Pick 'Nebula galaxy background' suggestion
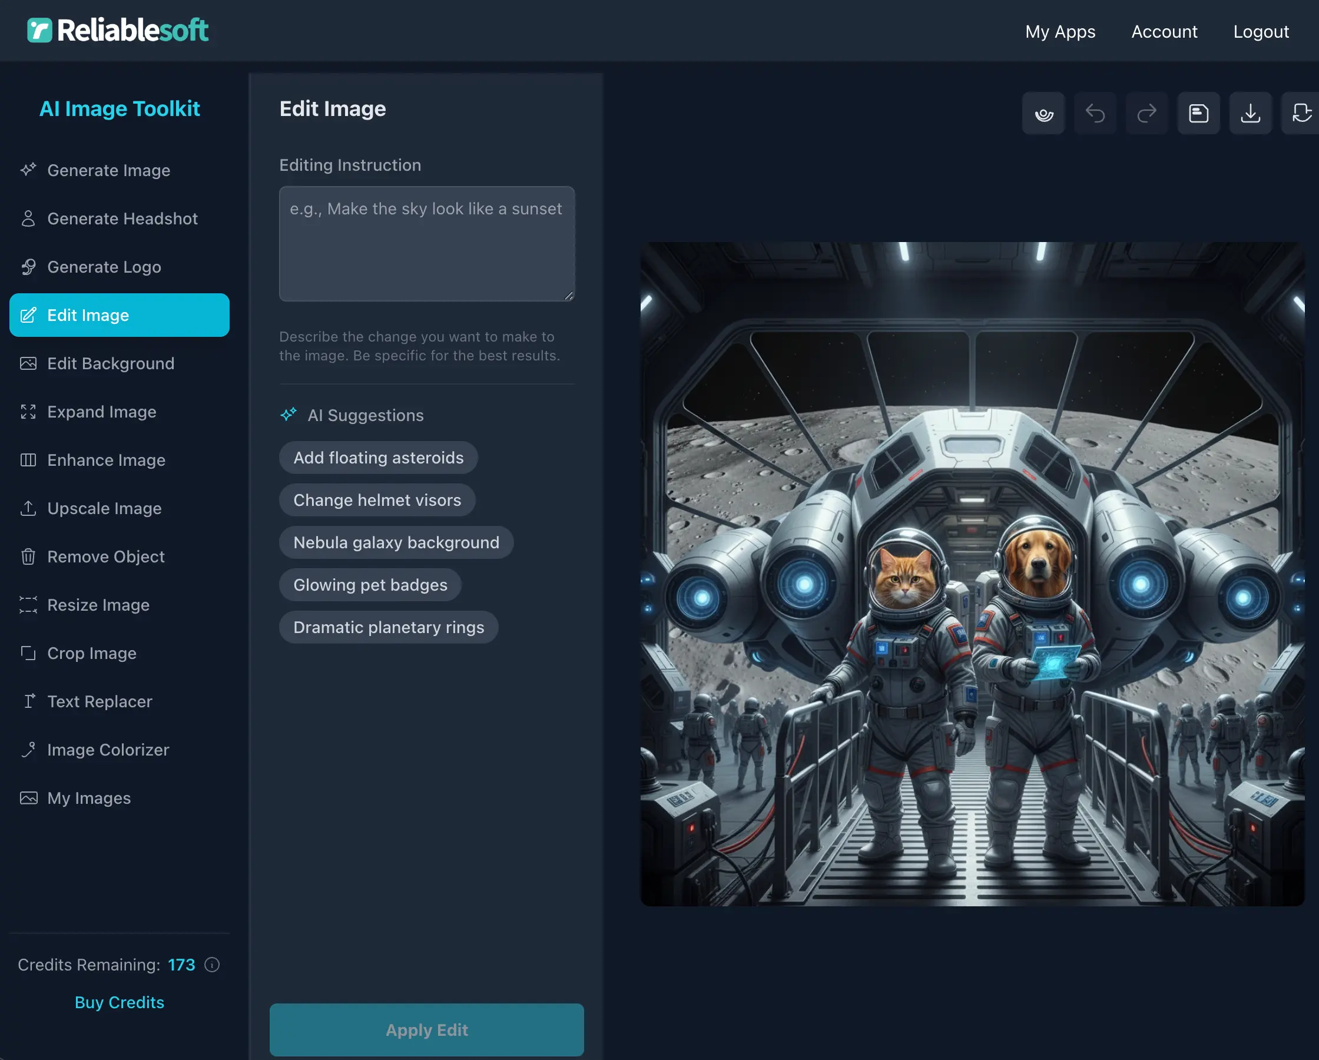This screenshot has width=1319, height=1060. pyautogui.click(x=396, y=542)
